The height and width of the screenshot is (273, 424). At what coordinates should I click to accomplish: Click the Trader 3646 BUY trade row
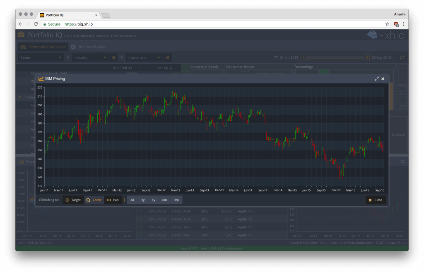click(x=212, y=235)
